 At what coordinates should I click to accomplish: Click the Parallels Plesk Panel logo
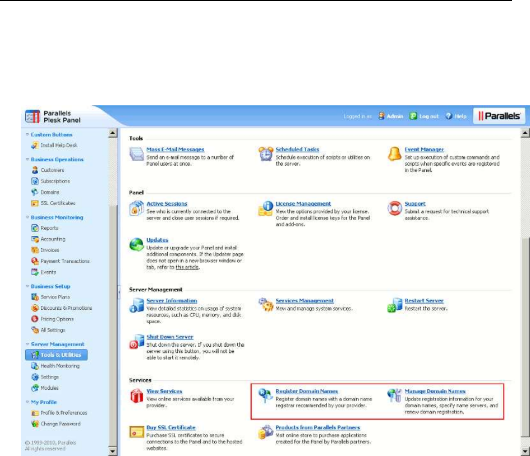pos(53,117)
